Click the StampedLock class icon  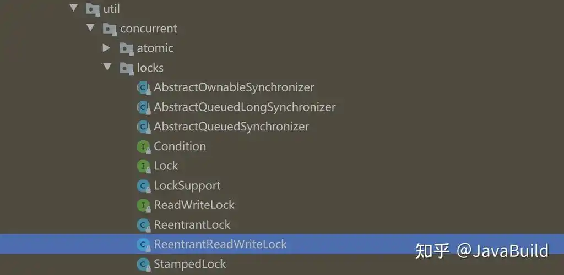point(144,264)
